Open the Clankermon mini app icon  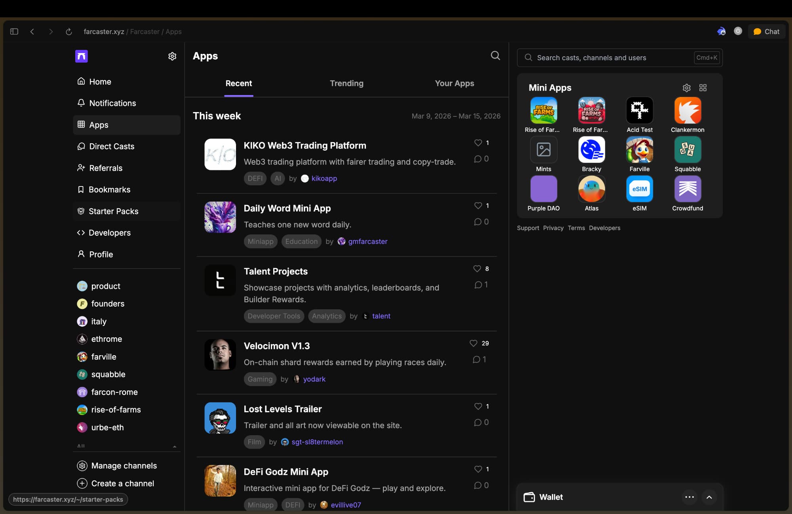click(687, 111)
